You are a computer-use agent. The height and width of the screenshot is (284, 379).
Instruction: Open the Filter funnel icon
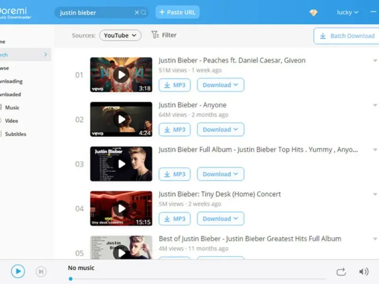pyautogui.click(x=155, y=35)
